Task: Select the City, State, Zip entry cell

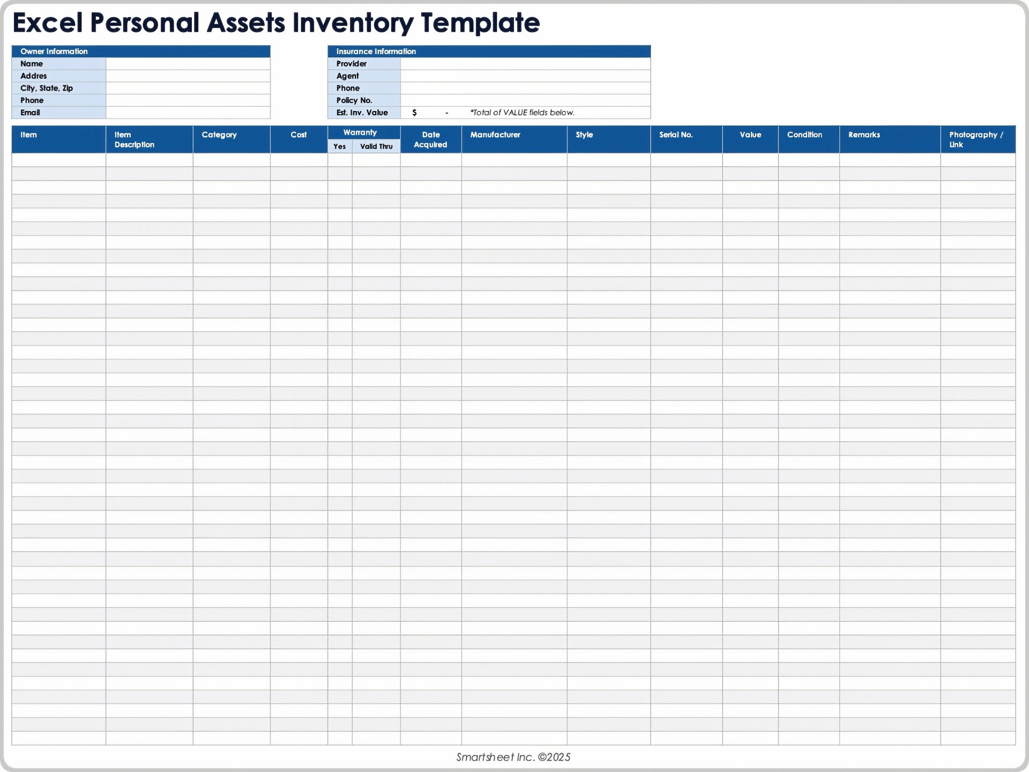Action: (x=188, y=88)
